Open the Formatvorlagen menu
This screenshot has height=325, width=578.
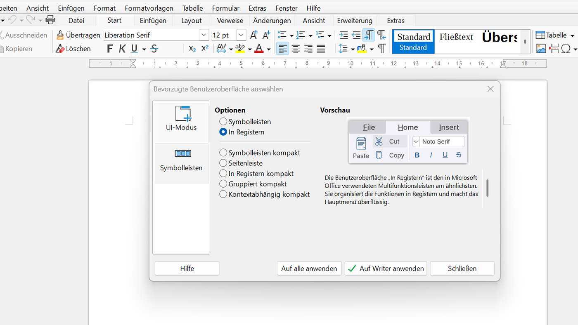pos(149,8)
